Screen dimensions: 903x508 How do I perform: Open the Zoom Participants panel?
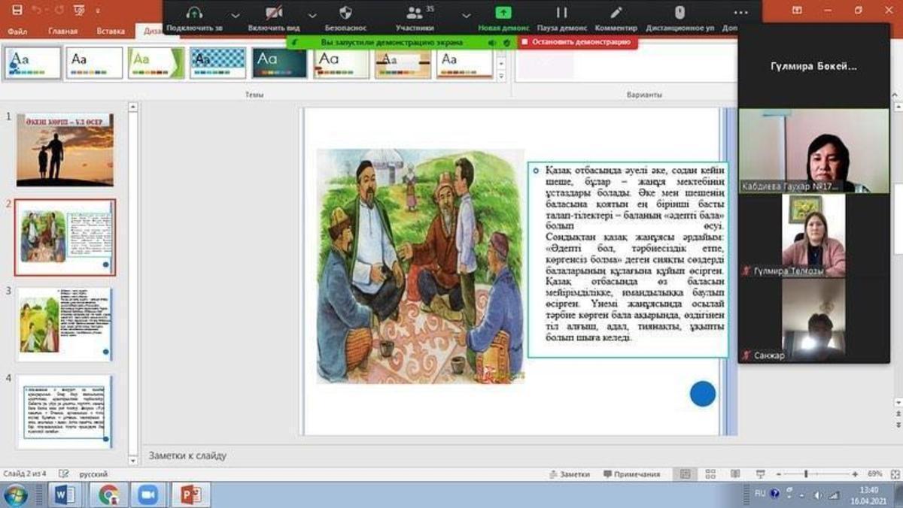pos(415,14)
